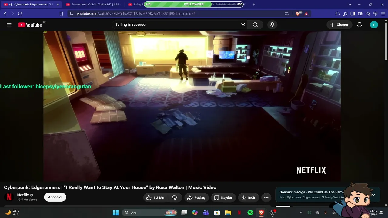This screenshot has width=388, height=218.
Task: Open the YouTube hamburger guide menu
Action: (9, 25)
